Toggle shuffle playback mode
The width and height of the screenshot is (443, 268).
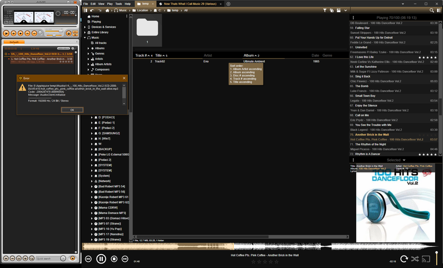[415, 259]
